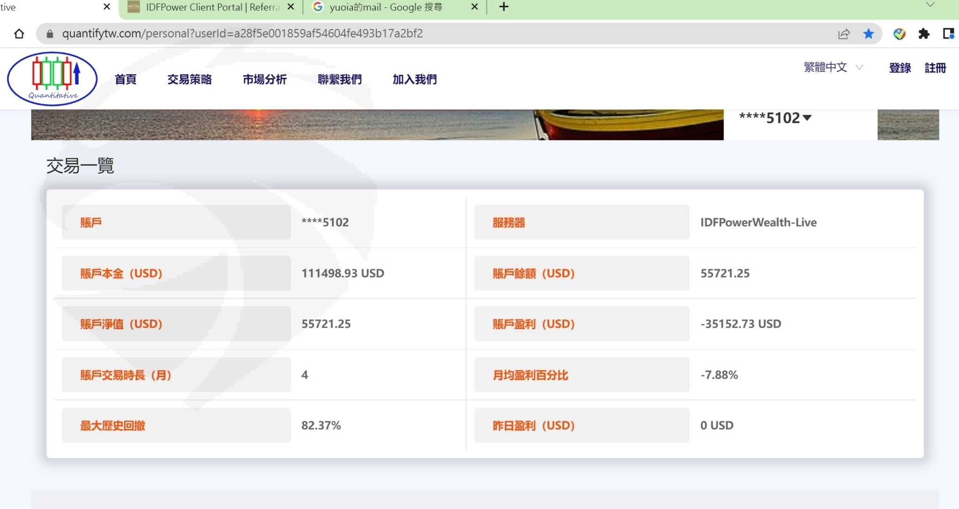The image size is (959, 509).
Task: Open the side panel icon
Action: click(948, 34)
